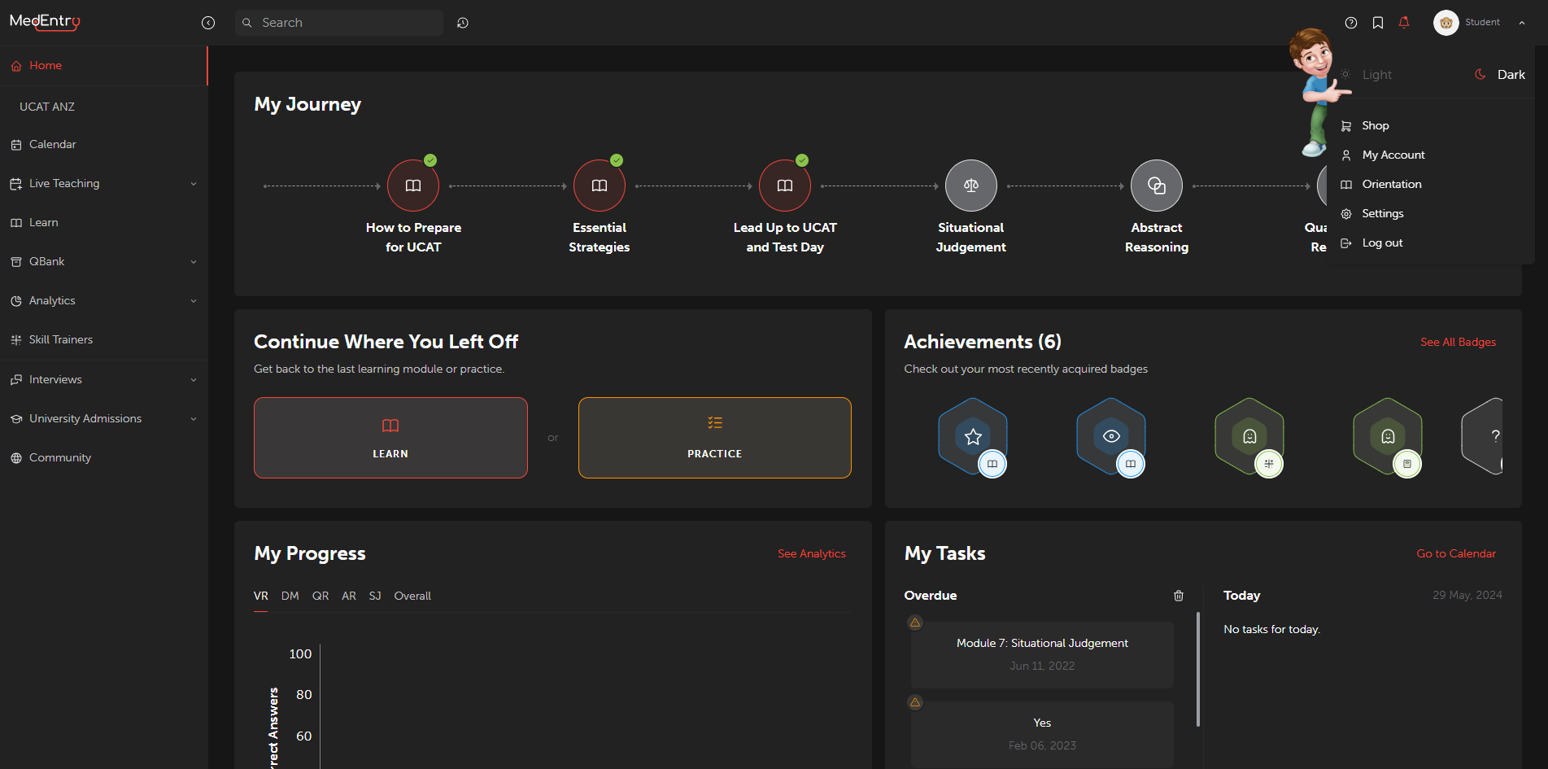Click the MedEntry logo
Image resolution: width=1548 pixels, height=769 pixels.
pyautogui.click(x=45, y=22)
